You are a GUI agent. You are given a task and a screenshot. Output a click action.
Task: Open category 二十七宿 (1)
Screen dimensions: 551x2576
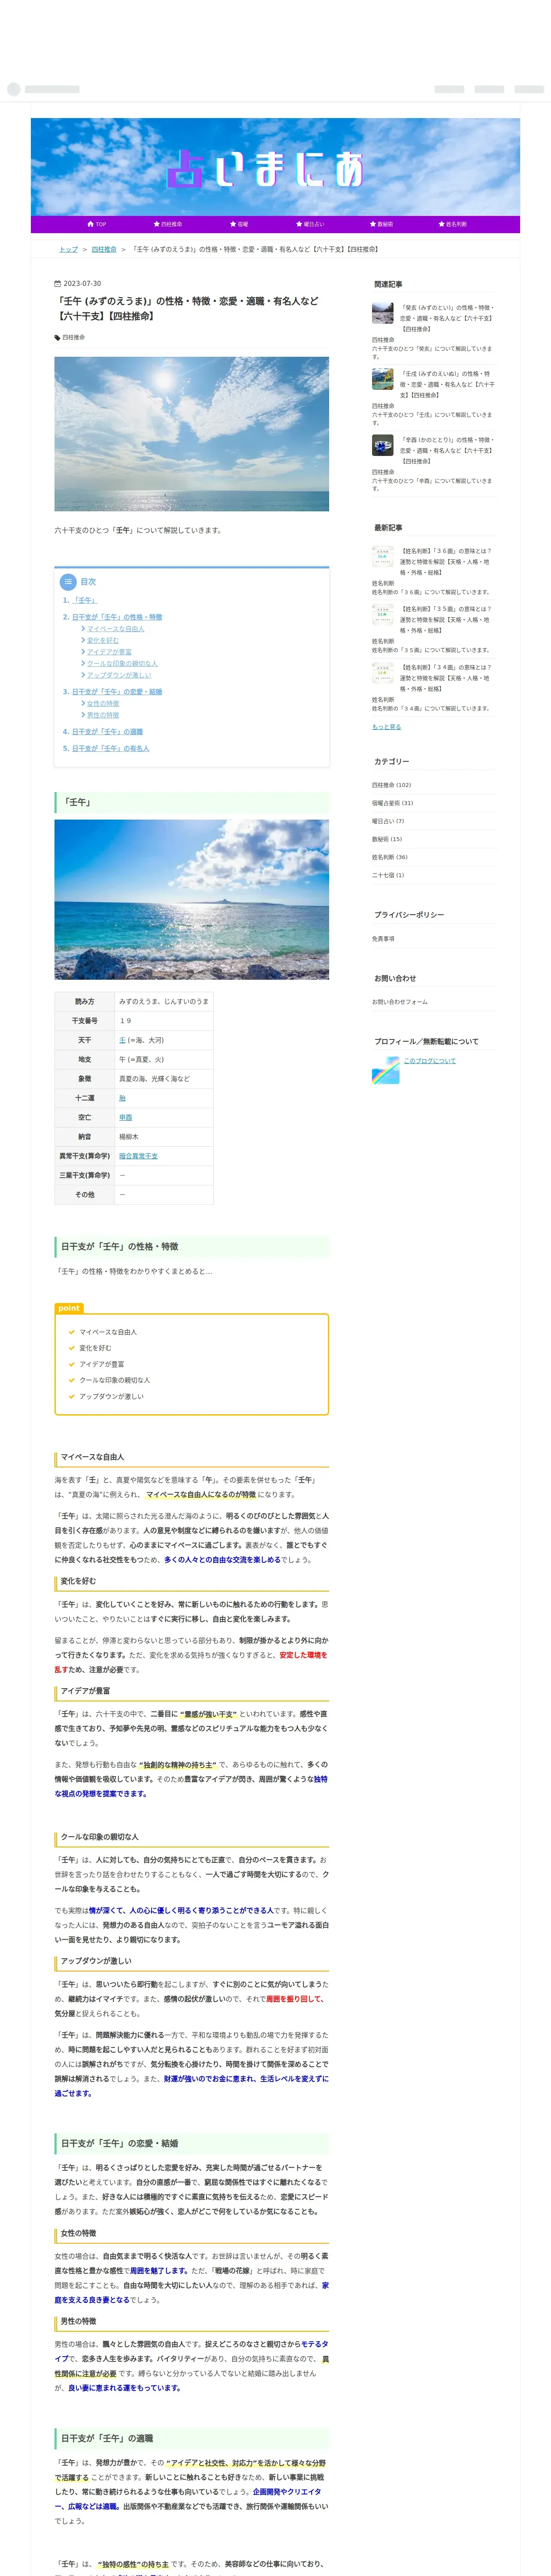click(x=388, y=875)
